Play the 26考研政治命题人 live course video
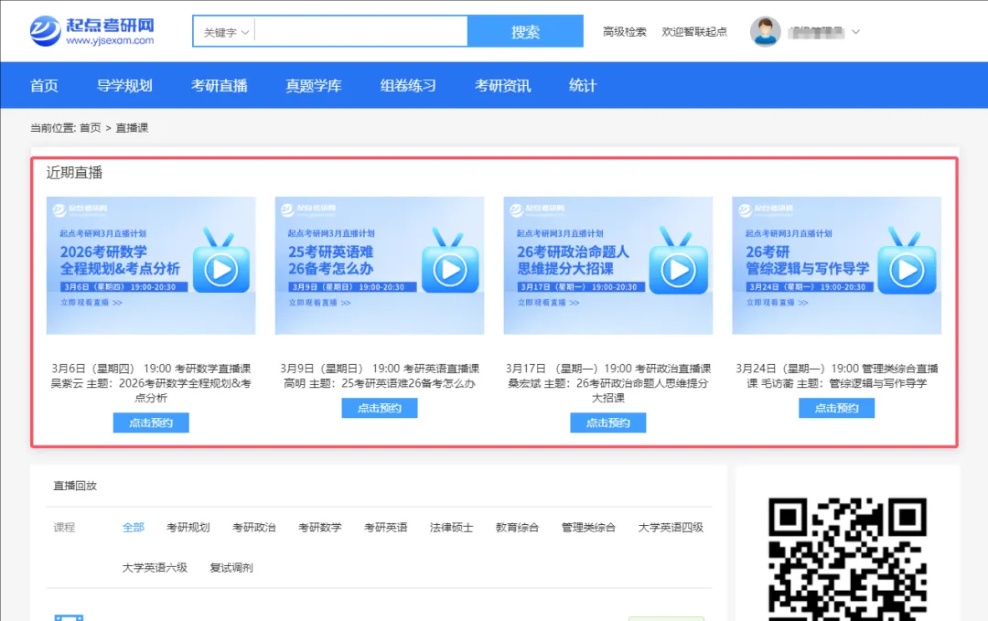The height and width of the screenshot is (621, 988). point(678,269)
